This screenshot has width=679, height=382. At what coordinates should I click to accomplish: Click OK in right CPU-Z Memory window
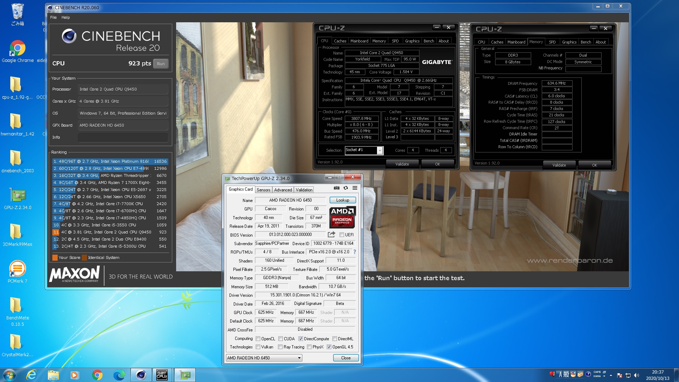pyautogui.click(x=594, y=165)
